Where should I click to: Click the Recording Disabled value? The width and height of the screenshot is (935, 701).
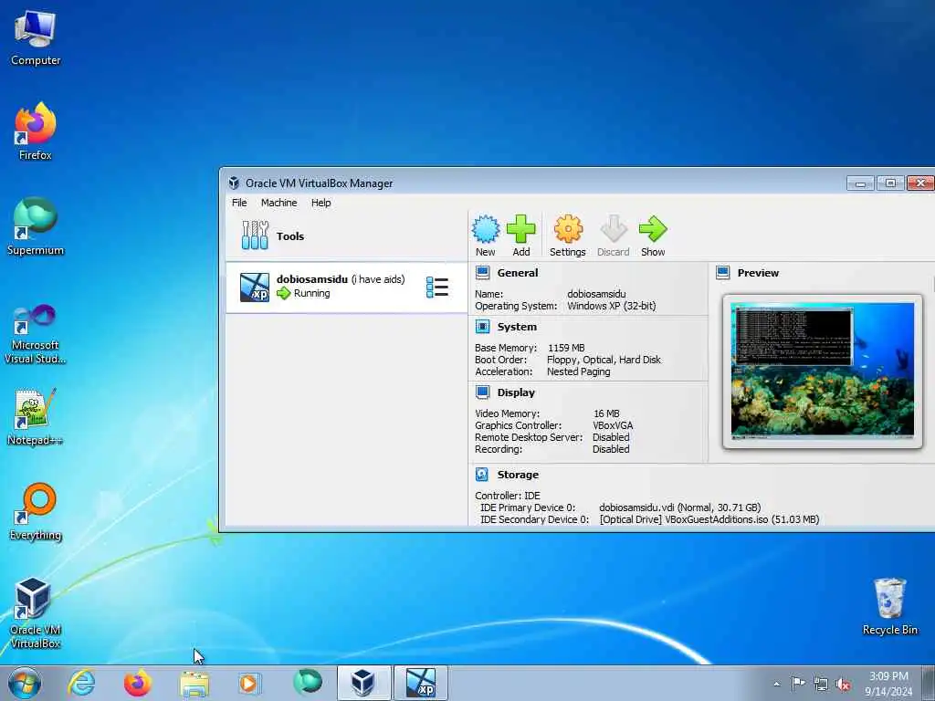[x=611, y=449]
